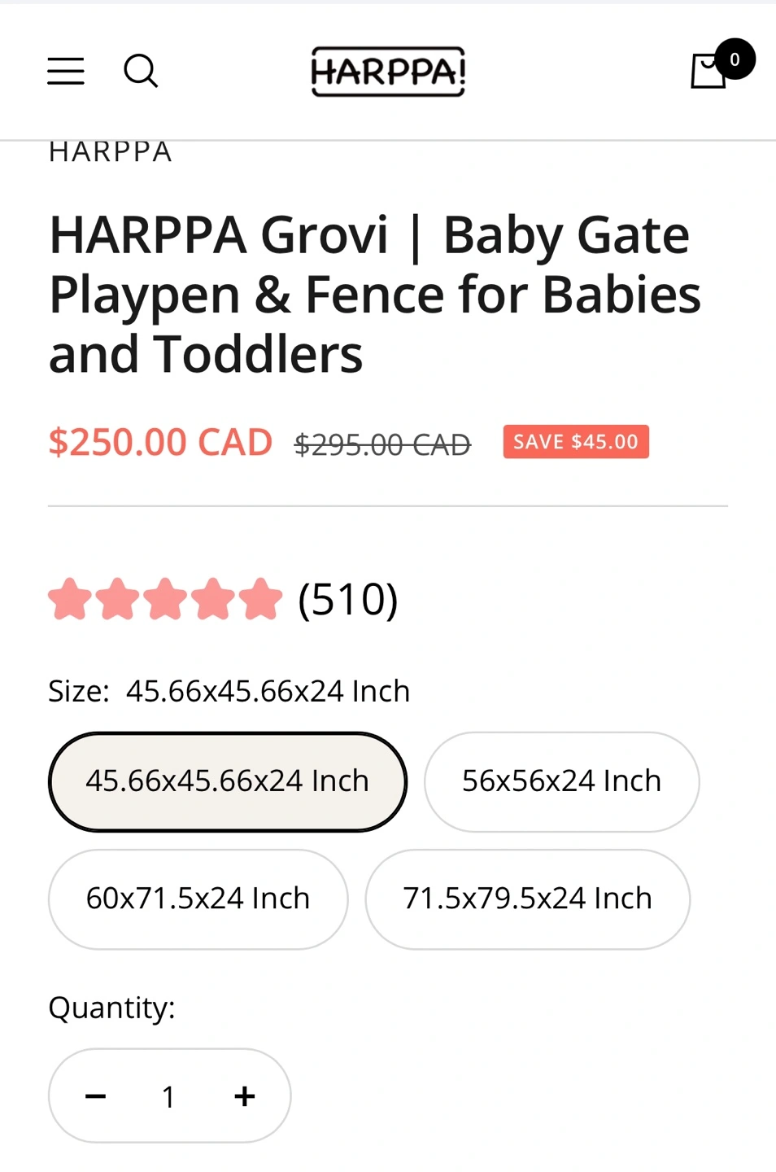This screenshot has height=1172, width=776.
Task: Open the (510) reviews count link
Action: coord(348,600)
